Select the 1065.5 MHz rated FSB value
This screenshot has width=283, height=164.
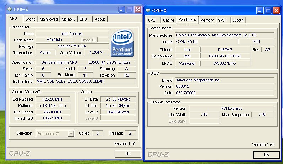pyautogui.click(x=53, y=118)
